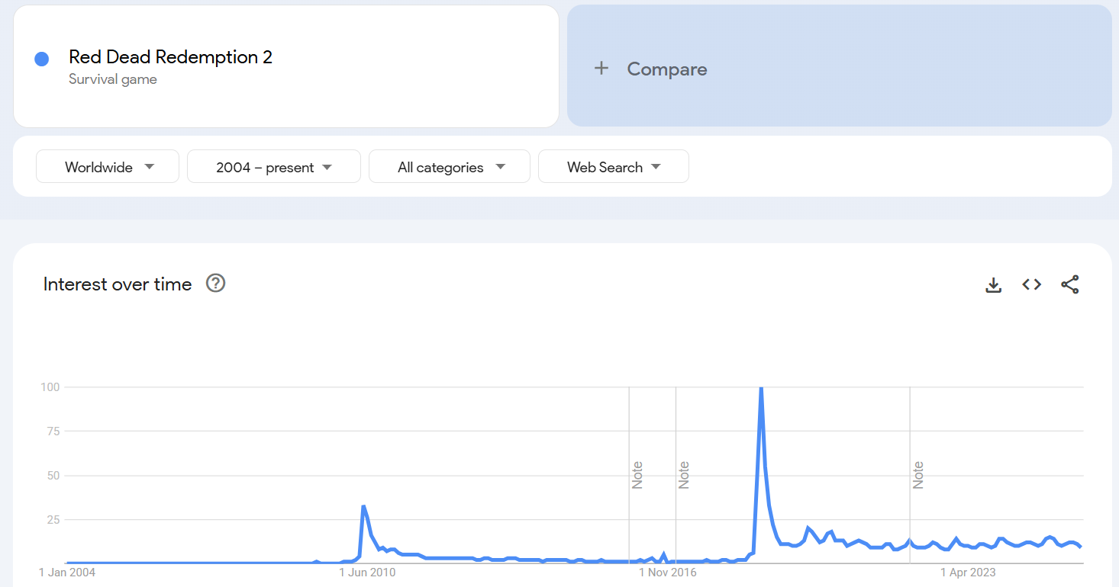This screenshot has width=1119, height=587.
Task: Open help icon beside Interest over time
Action: coord(216,284)
